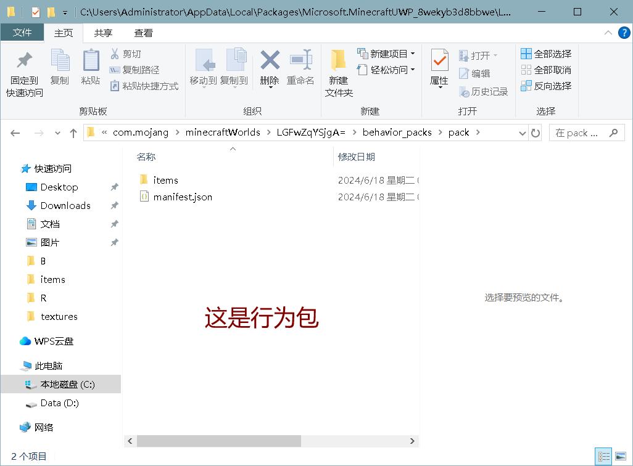
Task: Open items folder in sidebar
Action: [x=52, y=280]
